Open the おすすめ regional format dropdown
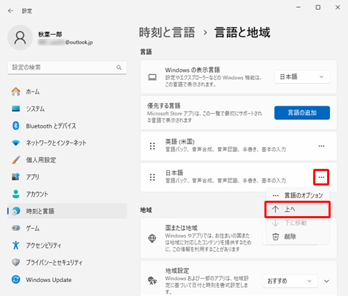 [290, 281]
